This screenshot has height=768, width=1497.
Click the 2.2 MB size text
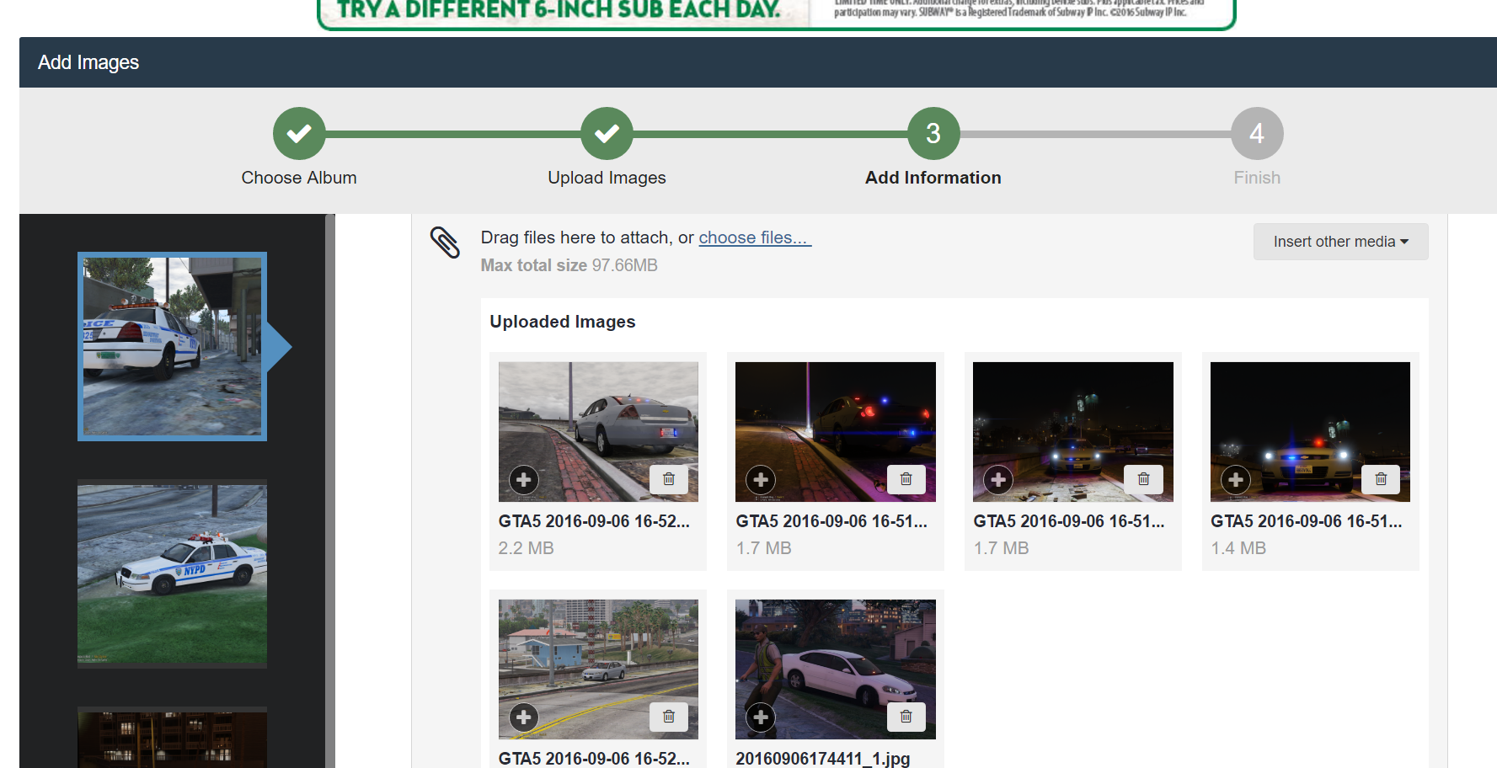[x=526, y=548]
